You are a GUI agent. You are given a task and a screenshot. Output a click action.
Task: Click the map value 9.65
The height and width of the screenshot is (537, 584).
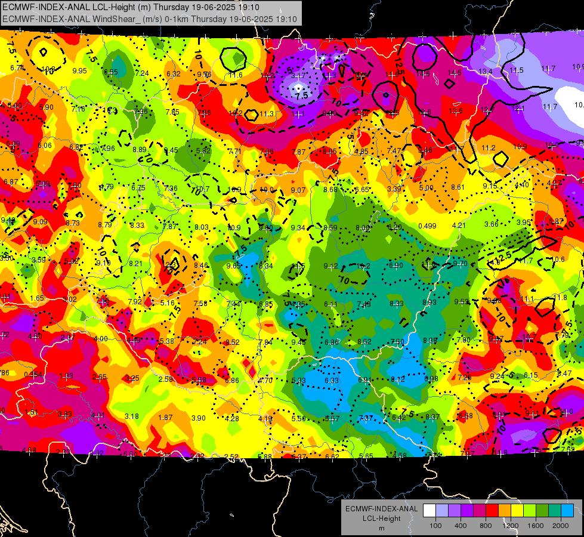point(233,266)
